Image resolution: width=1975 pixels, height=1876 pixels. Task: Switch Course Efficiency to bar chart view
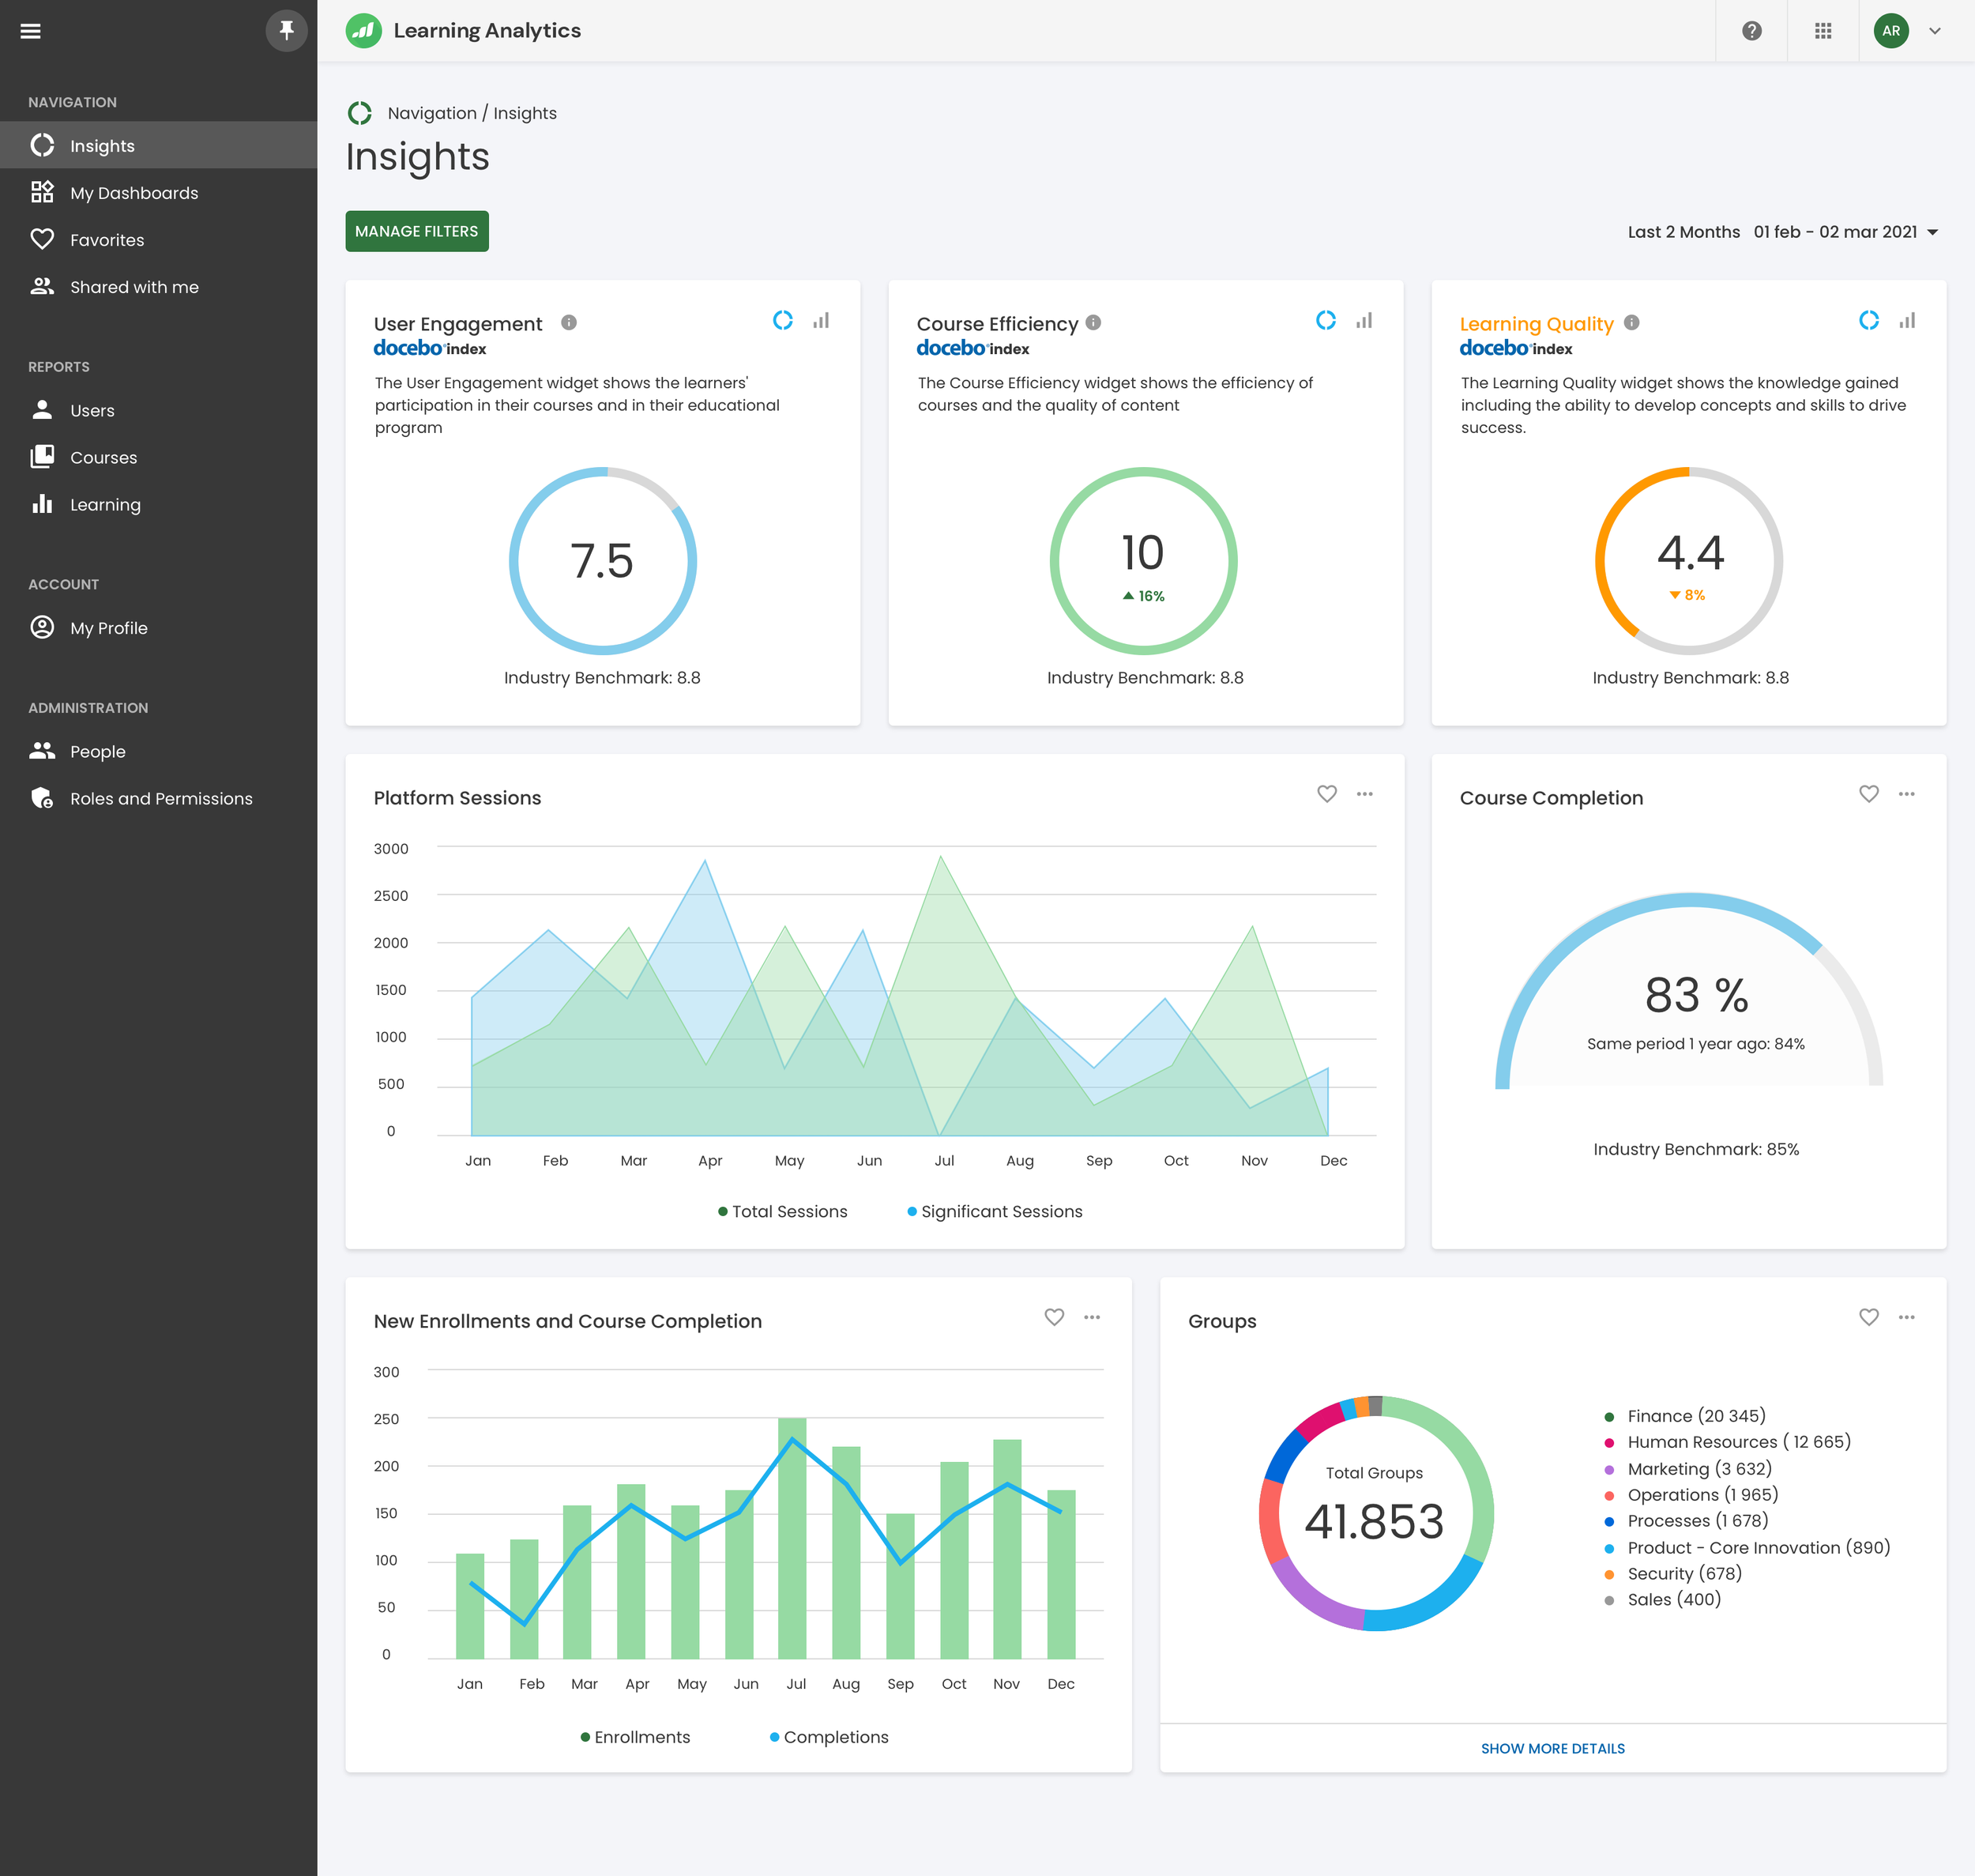coord(1364,321)
